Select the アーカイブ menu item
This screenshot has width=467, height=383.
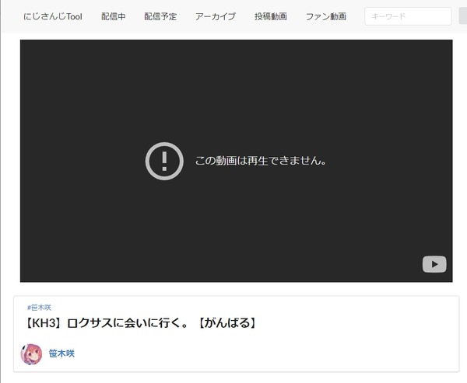click(x=216, y=16)
